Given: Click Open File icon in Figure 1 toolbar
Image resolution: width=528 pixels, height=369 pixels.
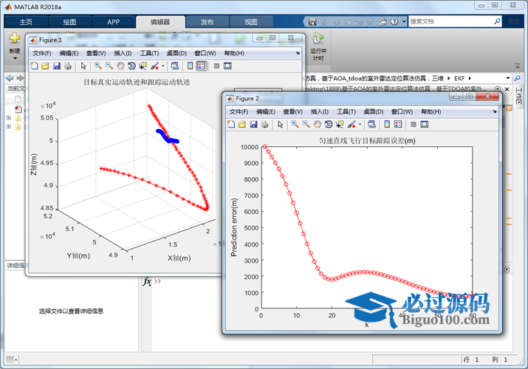Looking at the screenshot, I should (45, 66).
